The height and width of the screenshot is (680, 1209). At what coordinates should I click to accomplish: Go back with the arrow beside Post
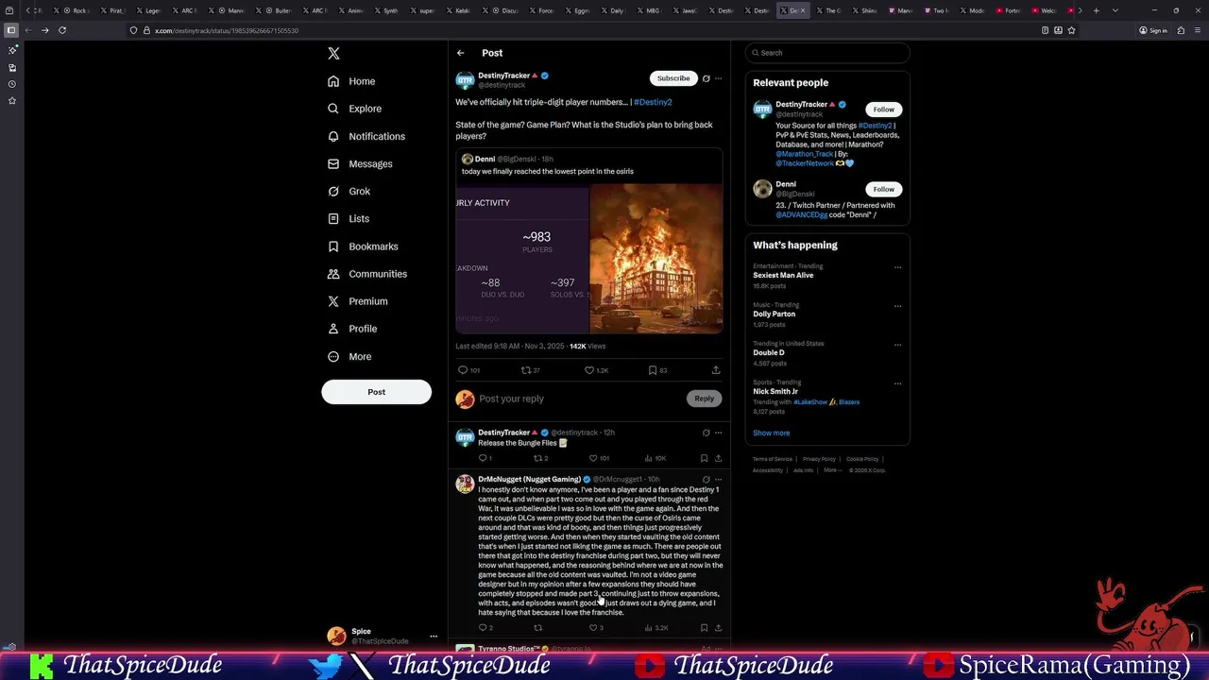coord(460,53)
